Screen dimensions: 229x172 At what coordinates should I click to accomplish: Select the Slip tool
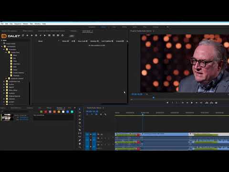coord(80,133)
